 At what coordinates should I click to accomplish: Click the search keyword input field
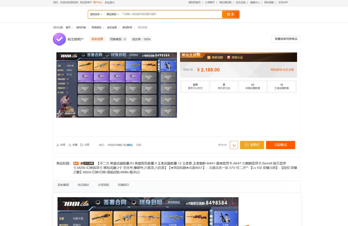[171, 14]
